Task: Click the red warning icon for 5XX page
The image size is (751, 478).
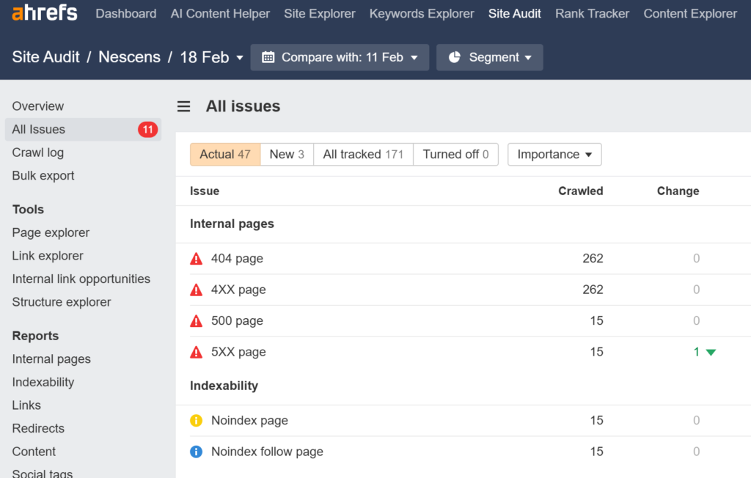Action: (x=197, y=352)
